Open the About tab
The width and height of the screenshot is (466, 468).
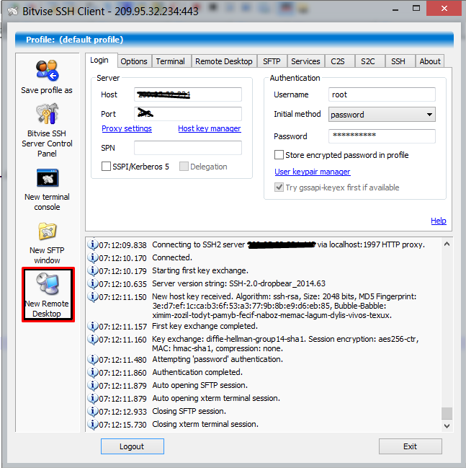click(430, 61)
